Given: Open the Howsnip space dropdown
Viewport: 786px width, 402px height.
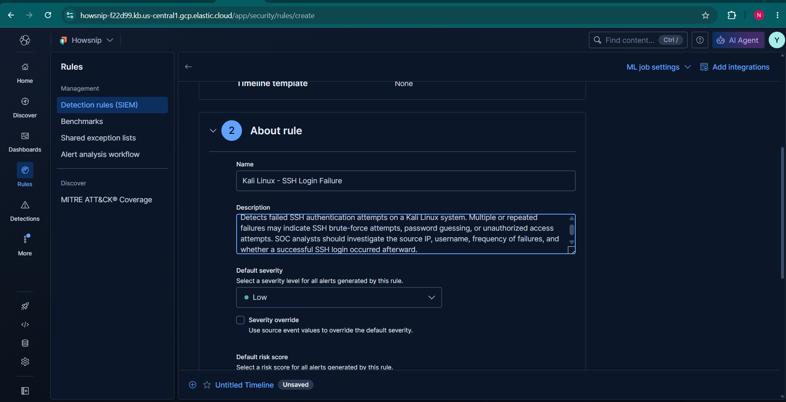Looking at the screenshot, I should tap(87, 40).
